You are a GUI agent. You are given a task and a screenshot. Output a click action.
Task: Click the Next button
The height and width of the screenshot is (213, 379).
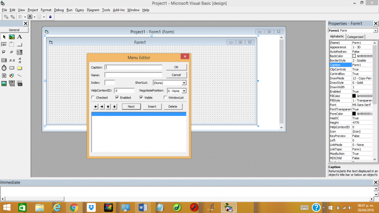pos(131,106)
